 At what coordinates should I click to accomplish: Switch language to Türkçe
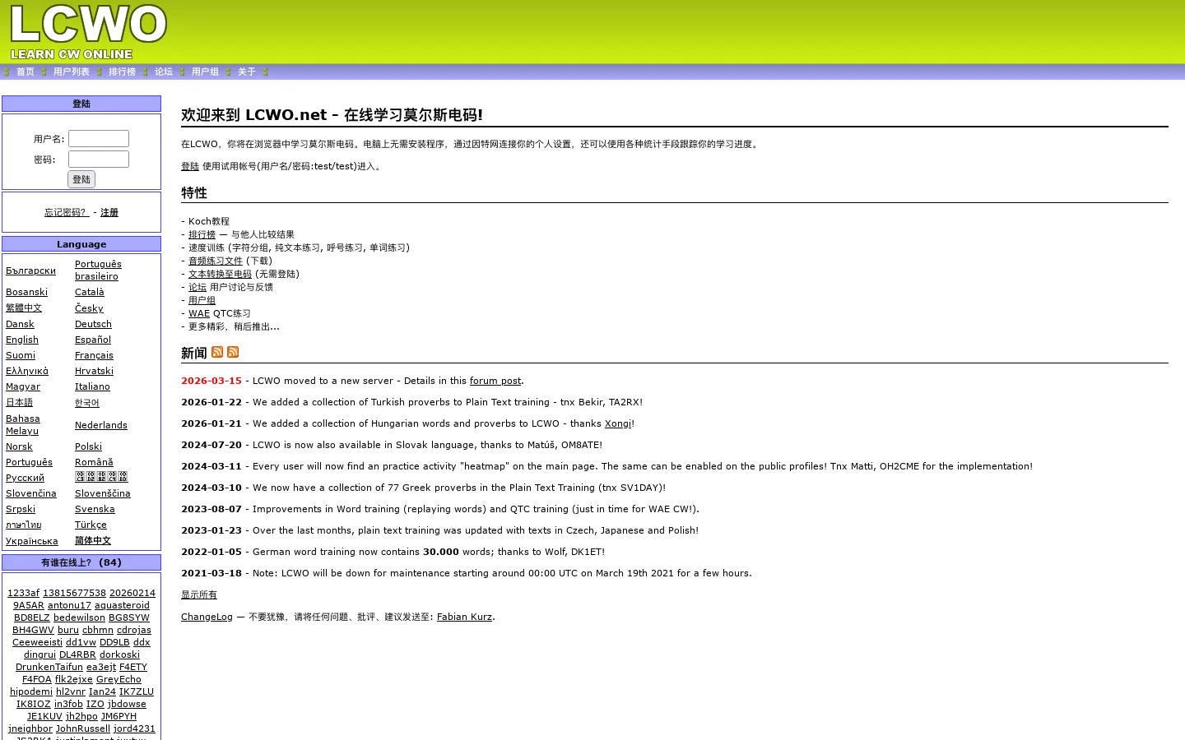pos(91,525)
